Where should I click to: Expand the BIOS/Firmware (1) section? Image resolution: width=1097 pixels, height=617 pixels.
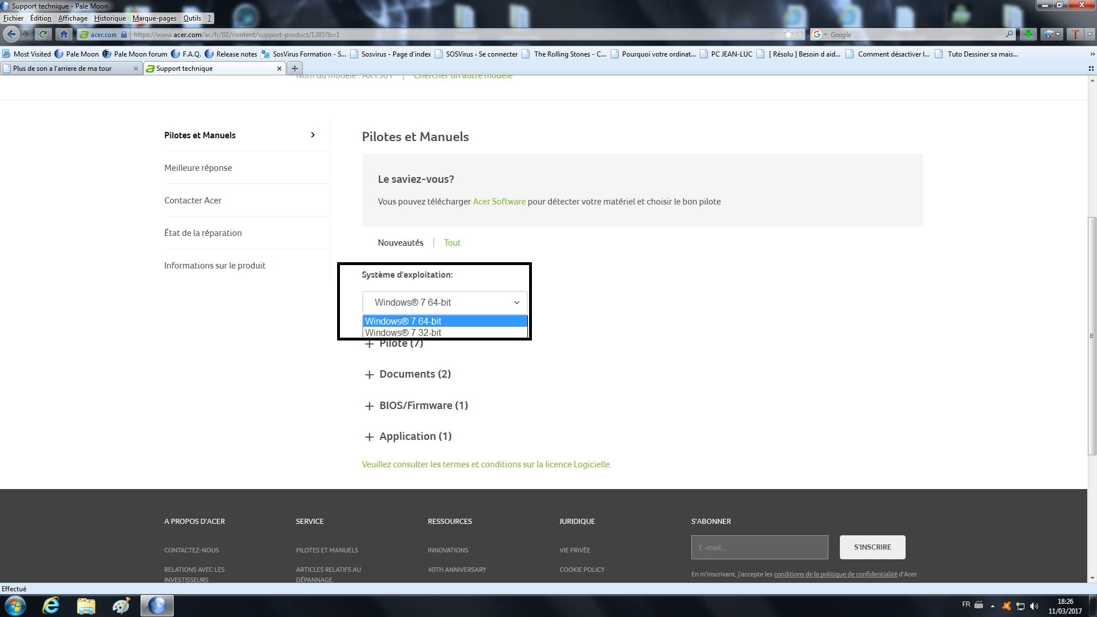[x=417, y=406]
